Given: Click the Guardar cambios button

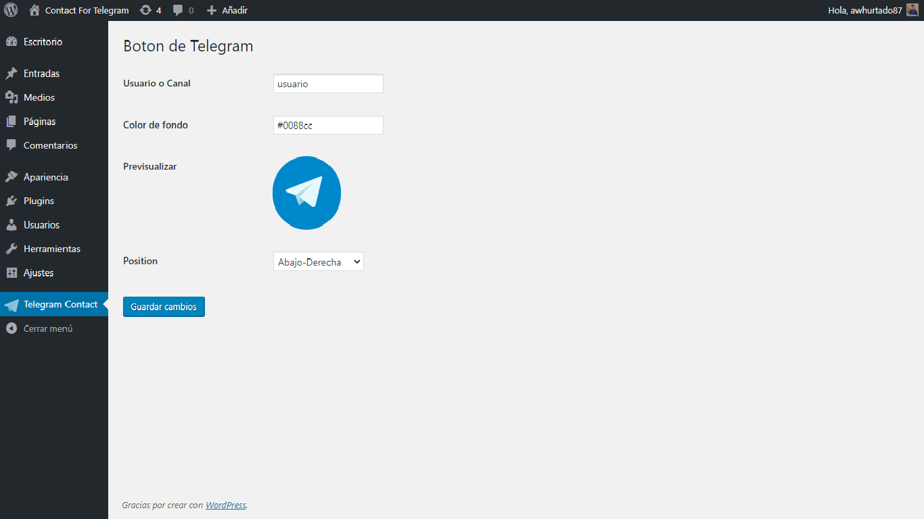Looking at the screenshot, I should 164,307.
